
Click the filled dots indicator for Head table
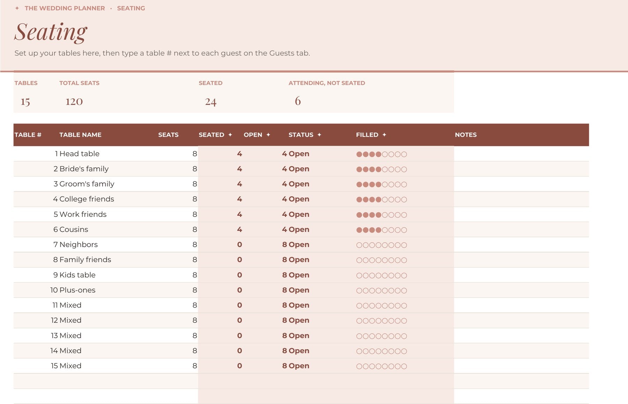(381, 154)
